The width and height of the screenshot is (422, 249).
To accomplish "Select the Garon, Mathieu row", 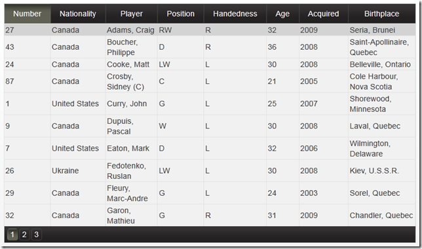I will point(210,216).
